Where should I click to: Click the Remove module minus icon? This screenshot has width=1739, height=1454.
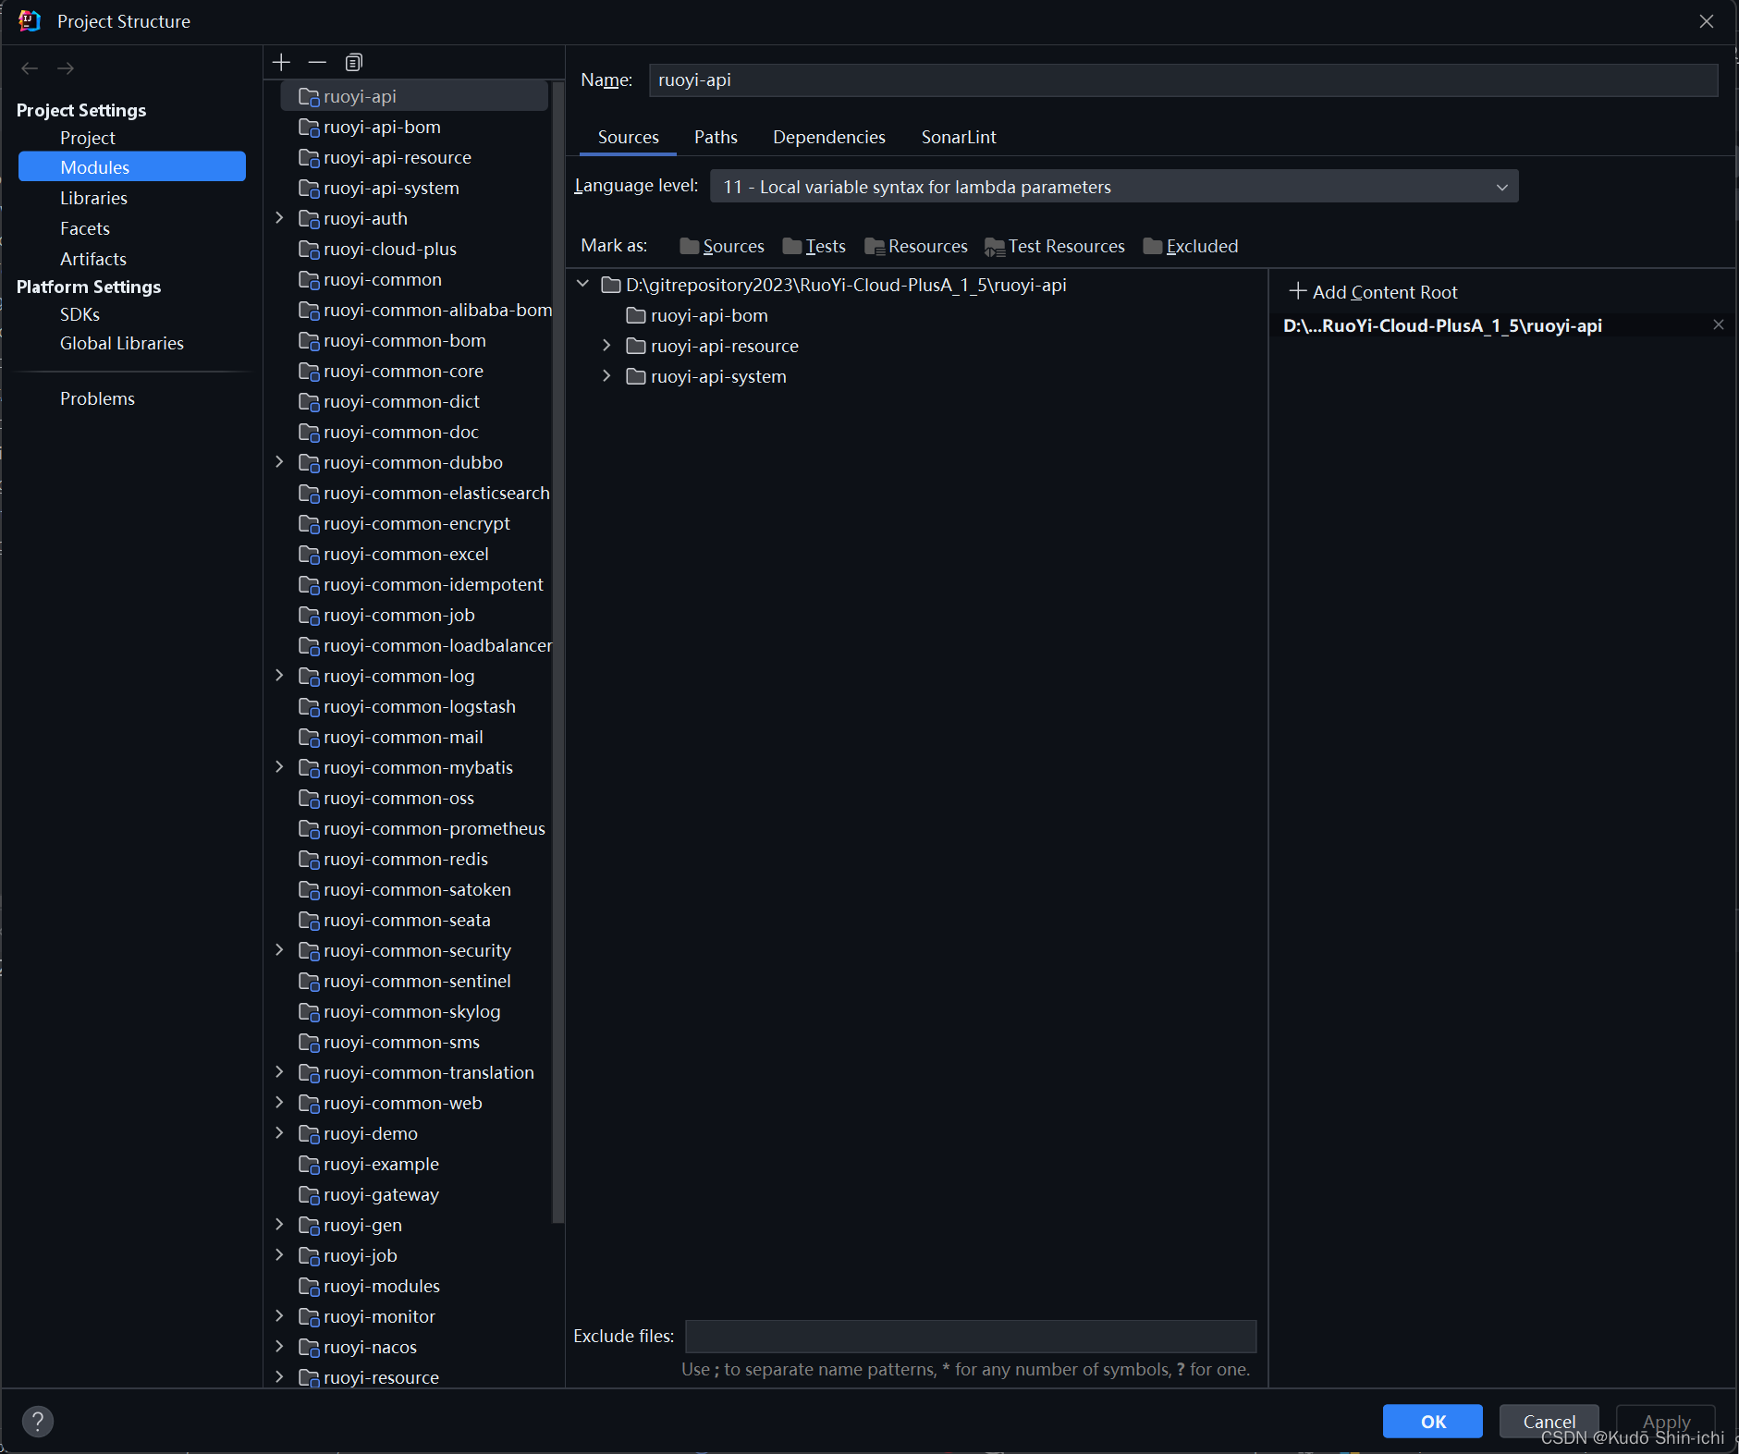pos(317,62)
